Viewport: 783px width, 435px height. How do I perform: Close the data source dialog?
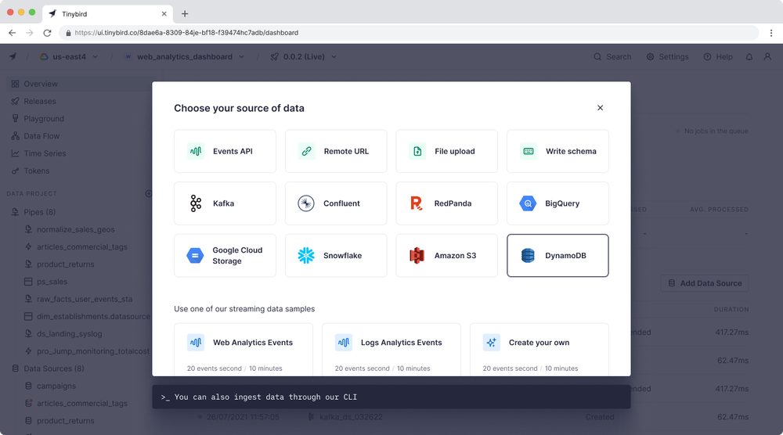pyautogui.click(x=601, y=108)
